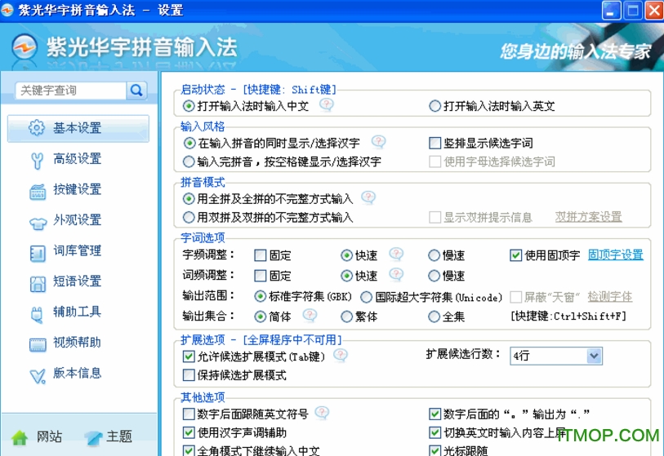664x456 pixels.
Task: Open 外观设置 section
Action: click(x=77, y=220)
